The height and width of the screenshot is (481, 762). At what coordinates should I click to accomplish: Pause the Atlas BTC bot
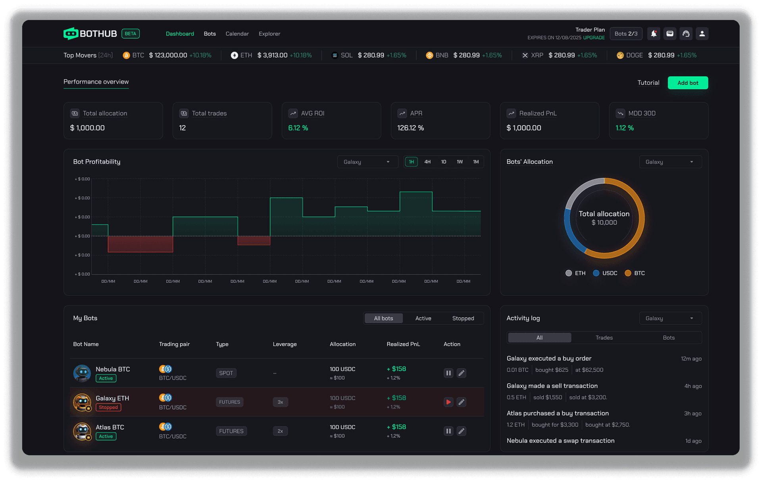448,431
